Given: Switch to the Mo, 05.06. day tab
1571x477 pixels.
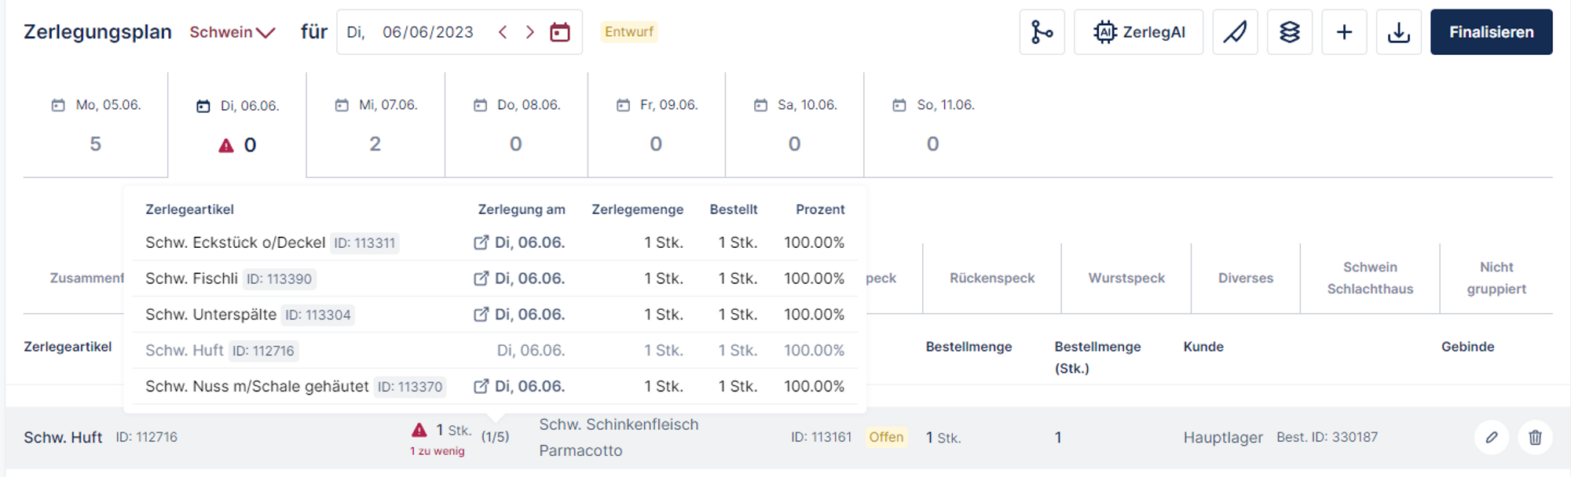Looking at the screenshot, I should pyautogui.click(x=96, y=124).
